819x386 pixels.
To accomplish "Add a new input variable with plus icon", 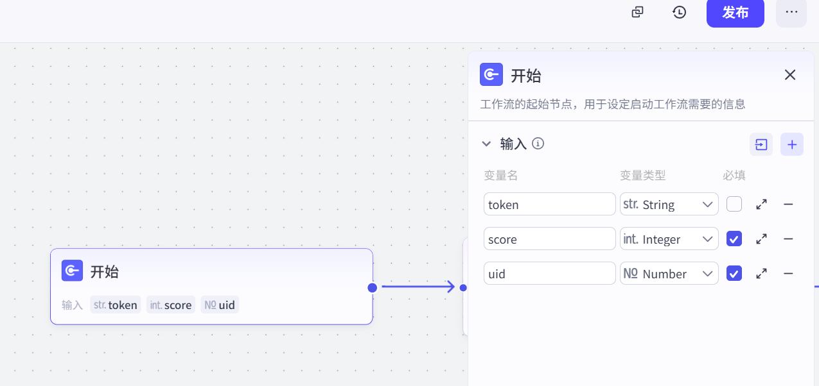I will pos(792,144).
